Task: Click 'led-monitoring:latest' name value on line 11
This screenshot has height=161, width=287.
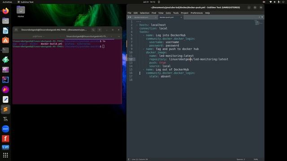Action: (x=176, y=56)
